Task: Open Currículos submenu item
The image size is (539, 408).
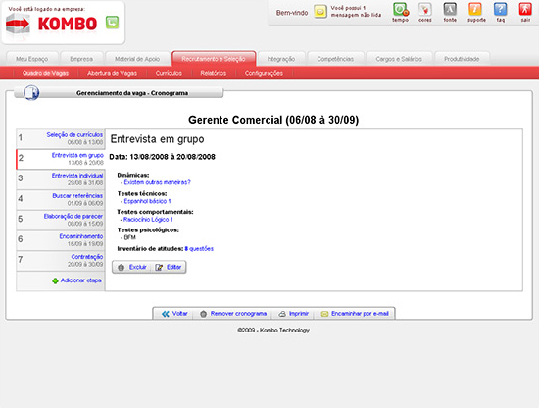Action: [169, 73]
